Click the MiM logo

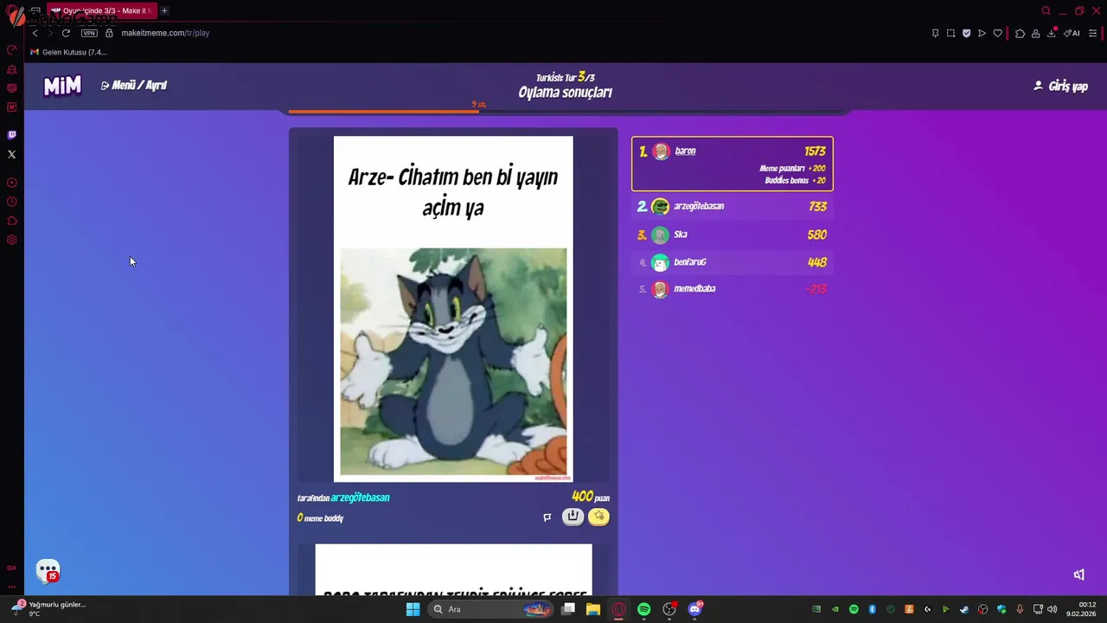pyautogui.click(x=62, y=86)
